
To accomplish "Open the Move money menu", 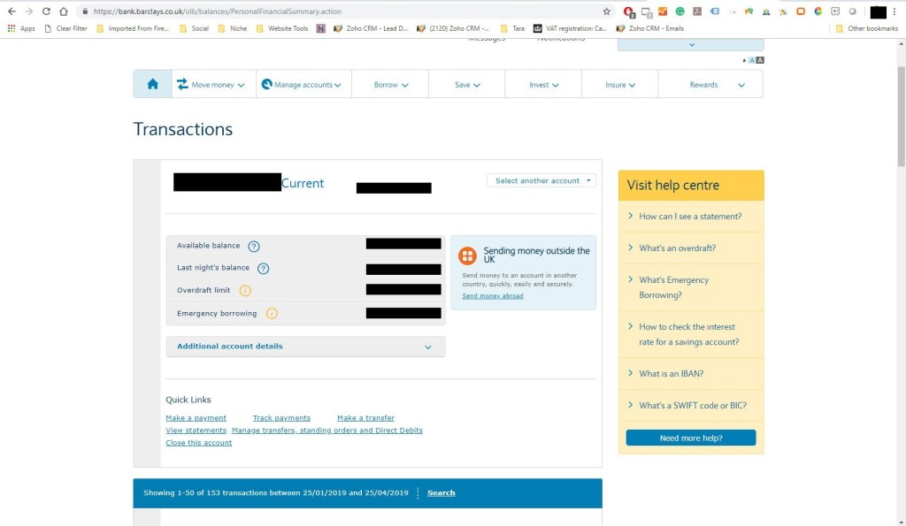I will (211, 84).
